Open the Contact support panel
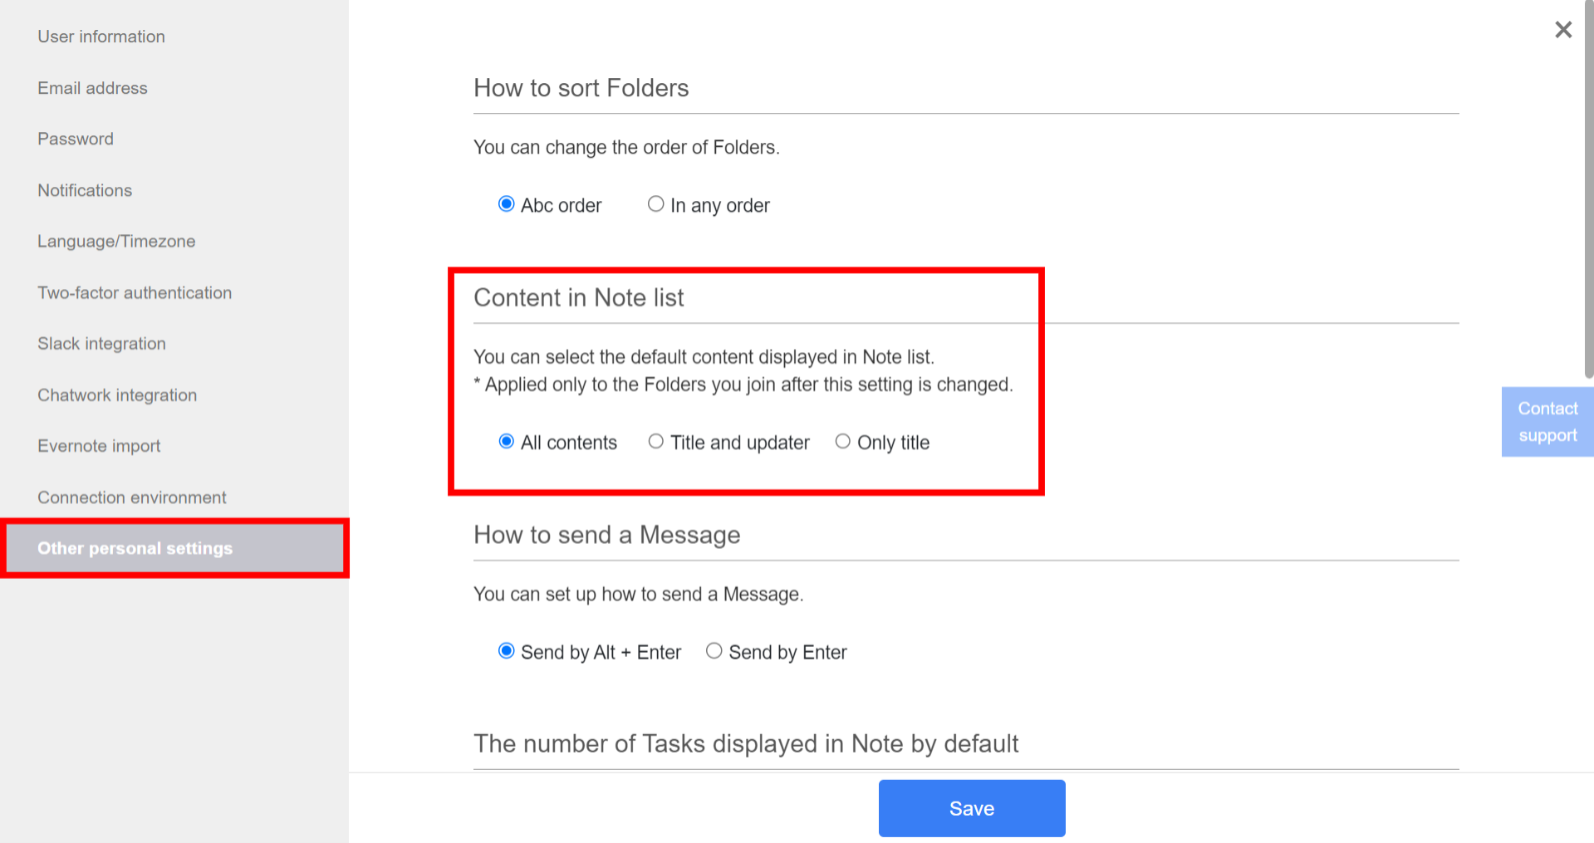Image resolution: width=1594 pixels, height=843 pixels. 1547,421
